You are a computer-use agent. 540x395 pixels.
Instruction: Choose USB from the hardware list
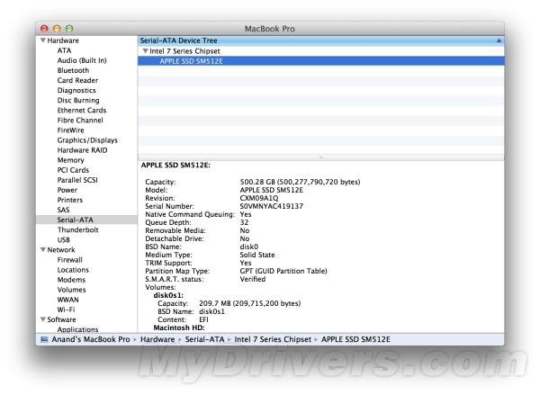tap(64, 239)
